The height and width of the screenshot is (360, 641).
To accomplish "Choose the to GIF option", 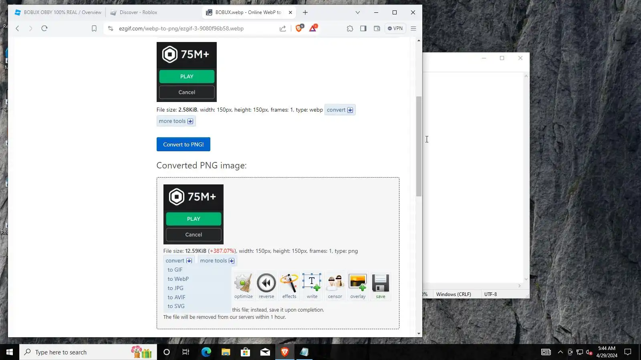I will (175, 270).
